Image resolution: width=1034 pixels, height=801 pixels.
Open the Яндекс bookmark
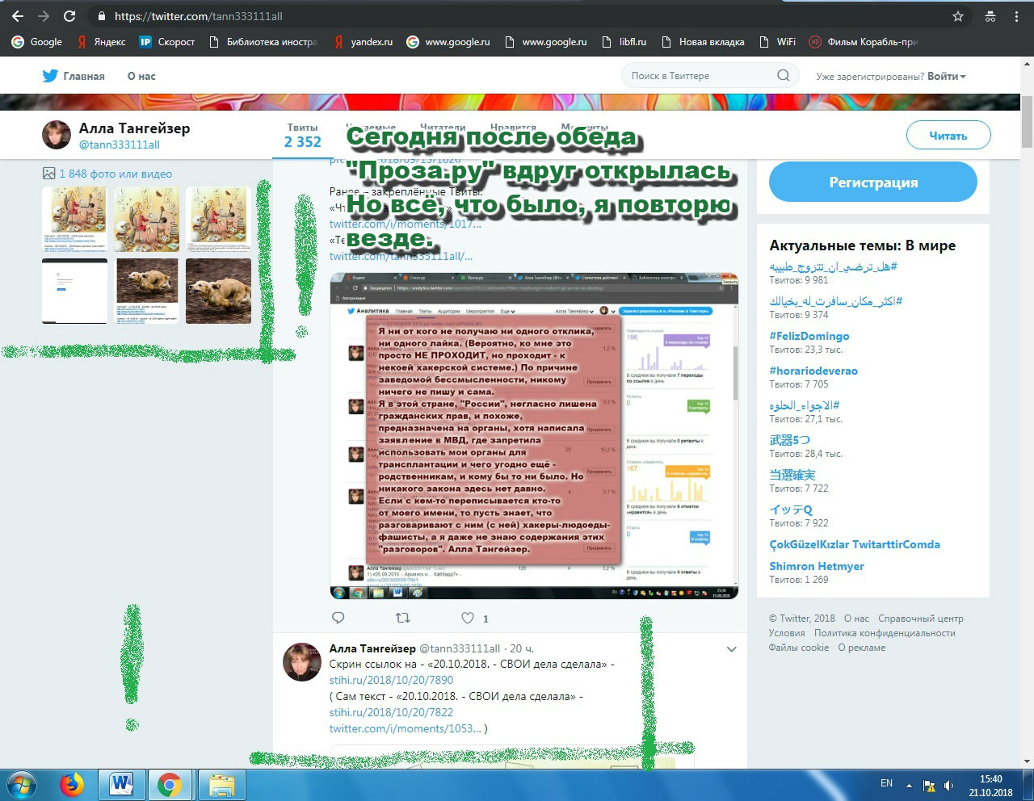[102, 42]
